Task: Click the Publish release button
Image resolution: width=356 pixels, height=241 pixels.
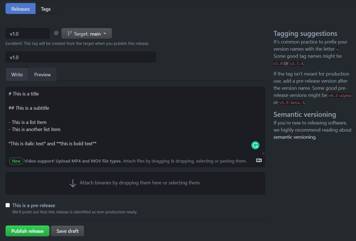Action: [x=27, y=231]
